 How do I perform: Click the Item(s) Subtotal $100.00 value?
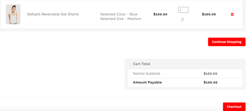pyautogui.click(x=210, y=74)
